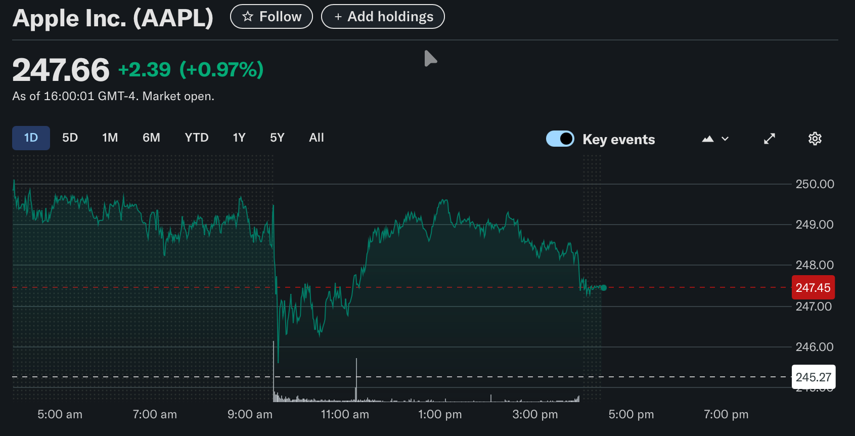Click the white 245.27 previous close label
The image size is (855, 436).
tap(813, 377)
